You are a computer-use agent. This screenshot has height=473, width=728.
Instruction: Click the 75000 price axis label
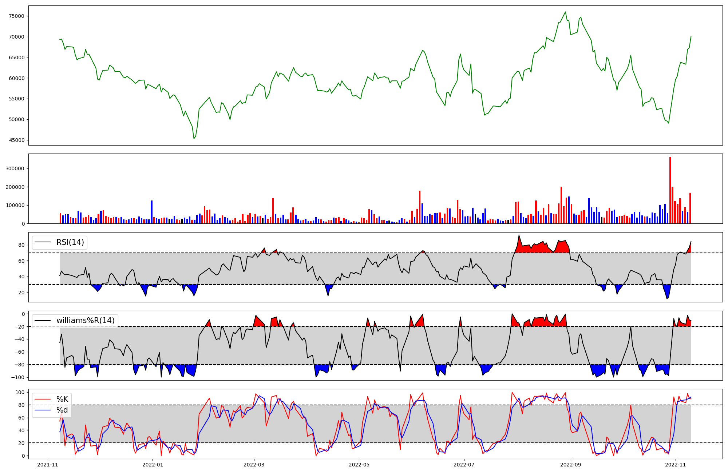click(x=16, y=16)
